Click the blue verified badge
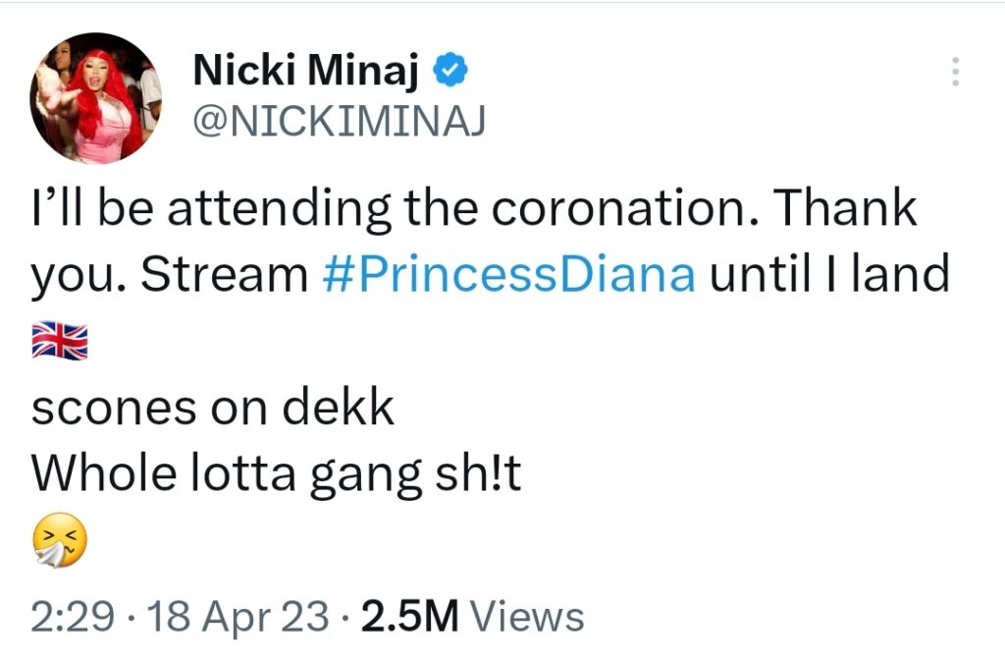This screenshot has height=661, width=1005. (x=450, y=71)
